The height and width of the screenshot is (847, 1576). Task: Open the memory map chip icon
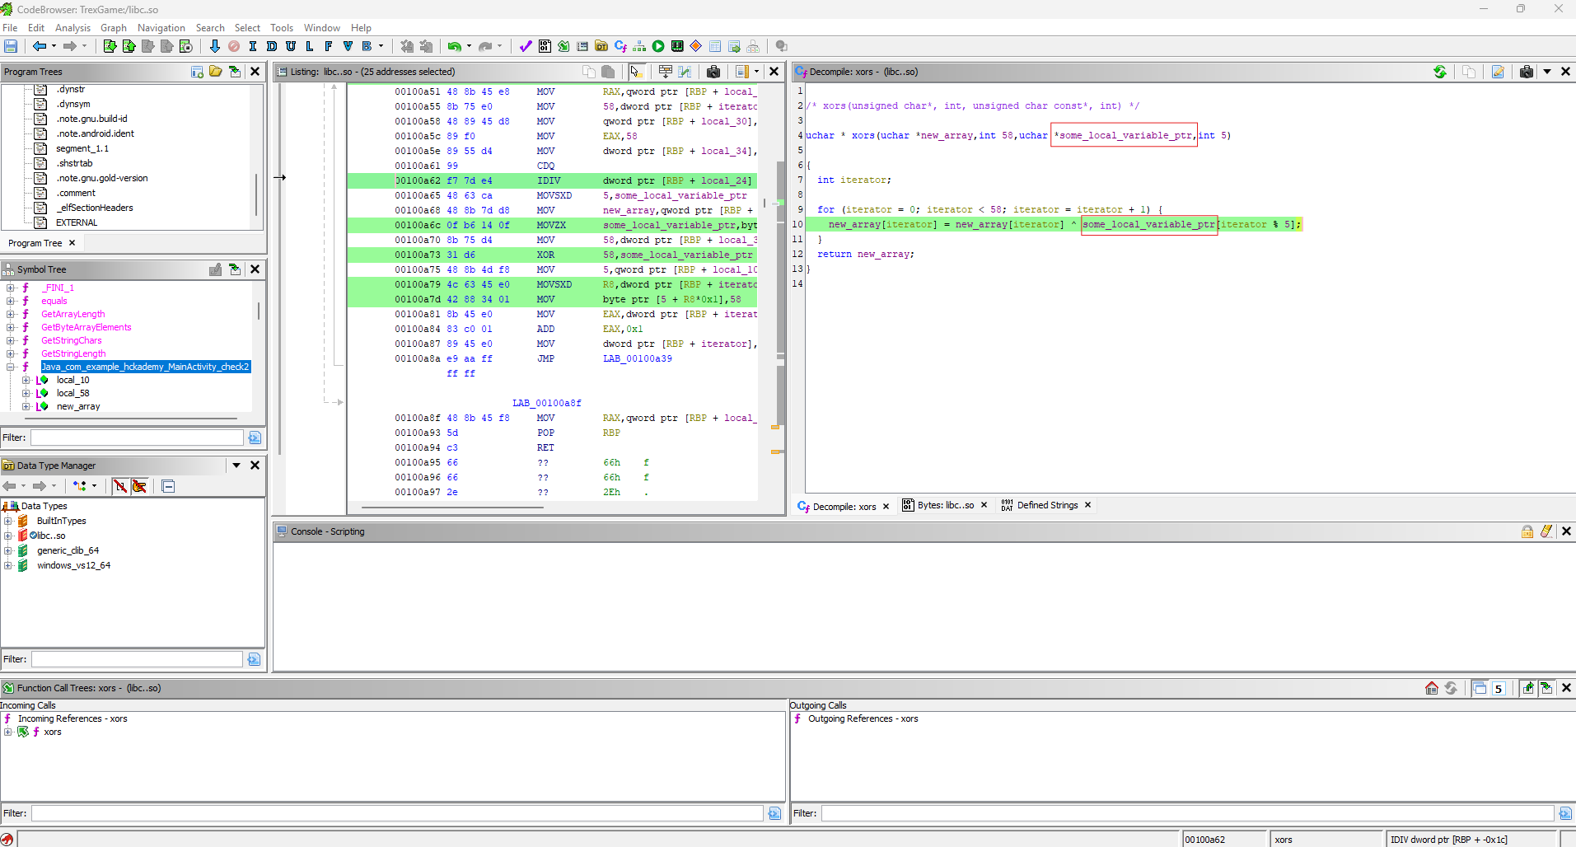point(677,46)
